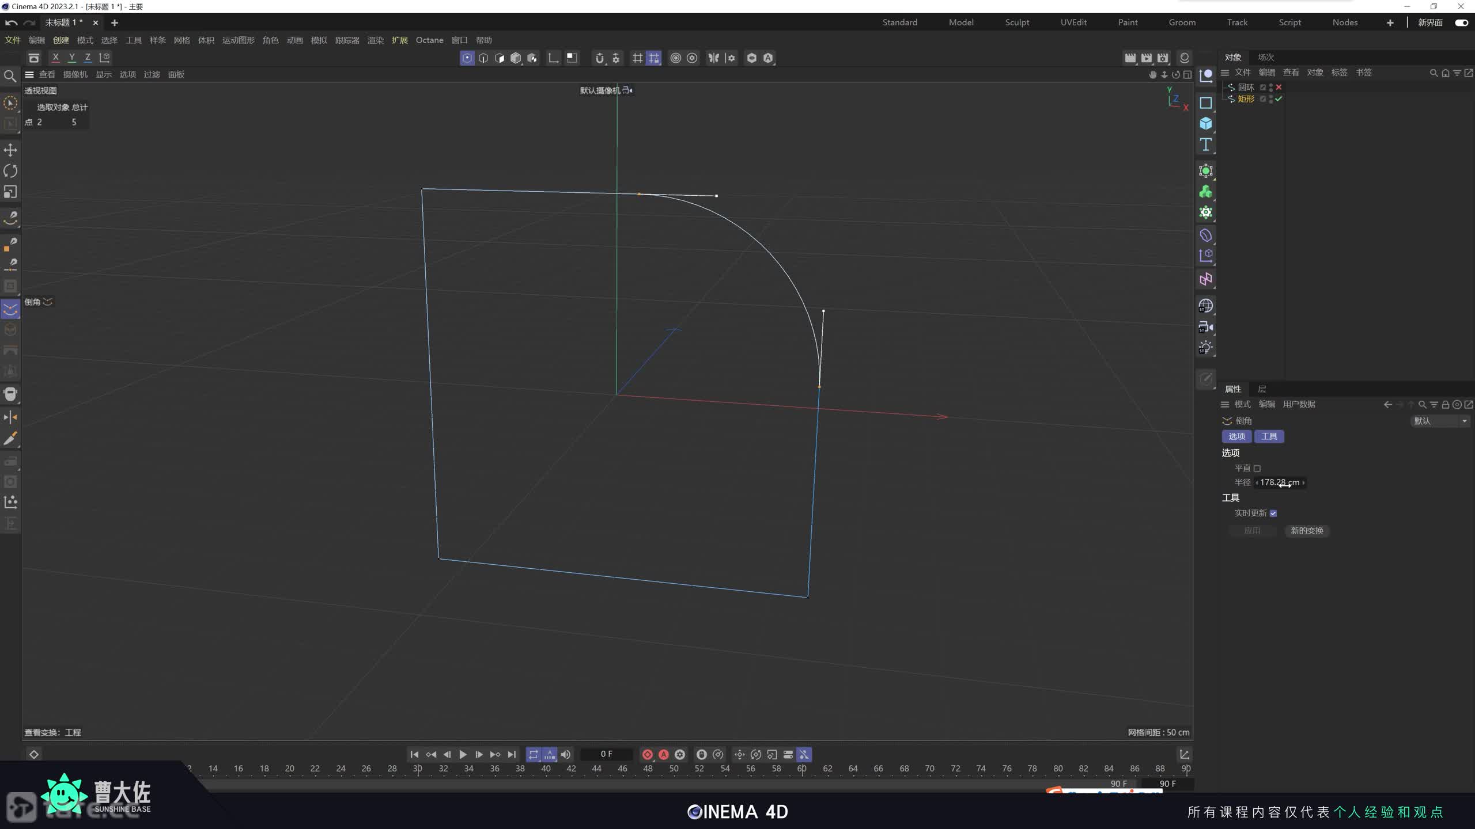This screenshot has height=829, width=1475.
Task: Click the 新的变换 button
Action: [x=1307, y=531]
